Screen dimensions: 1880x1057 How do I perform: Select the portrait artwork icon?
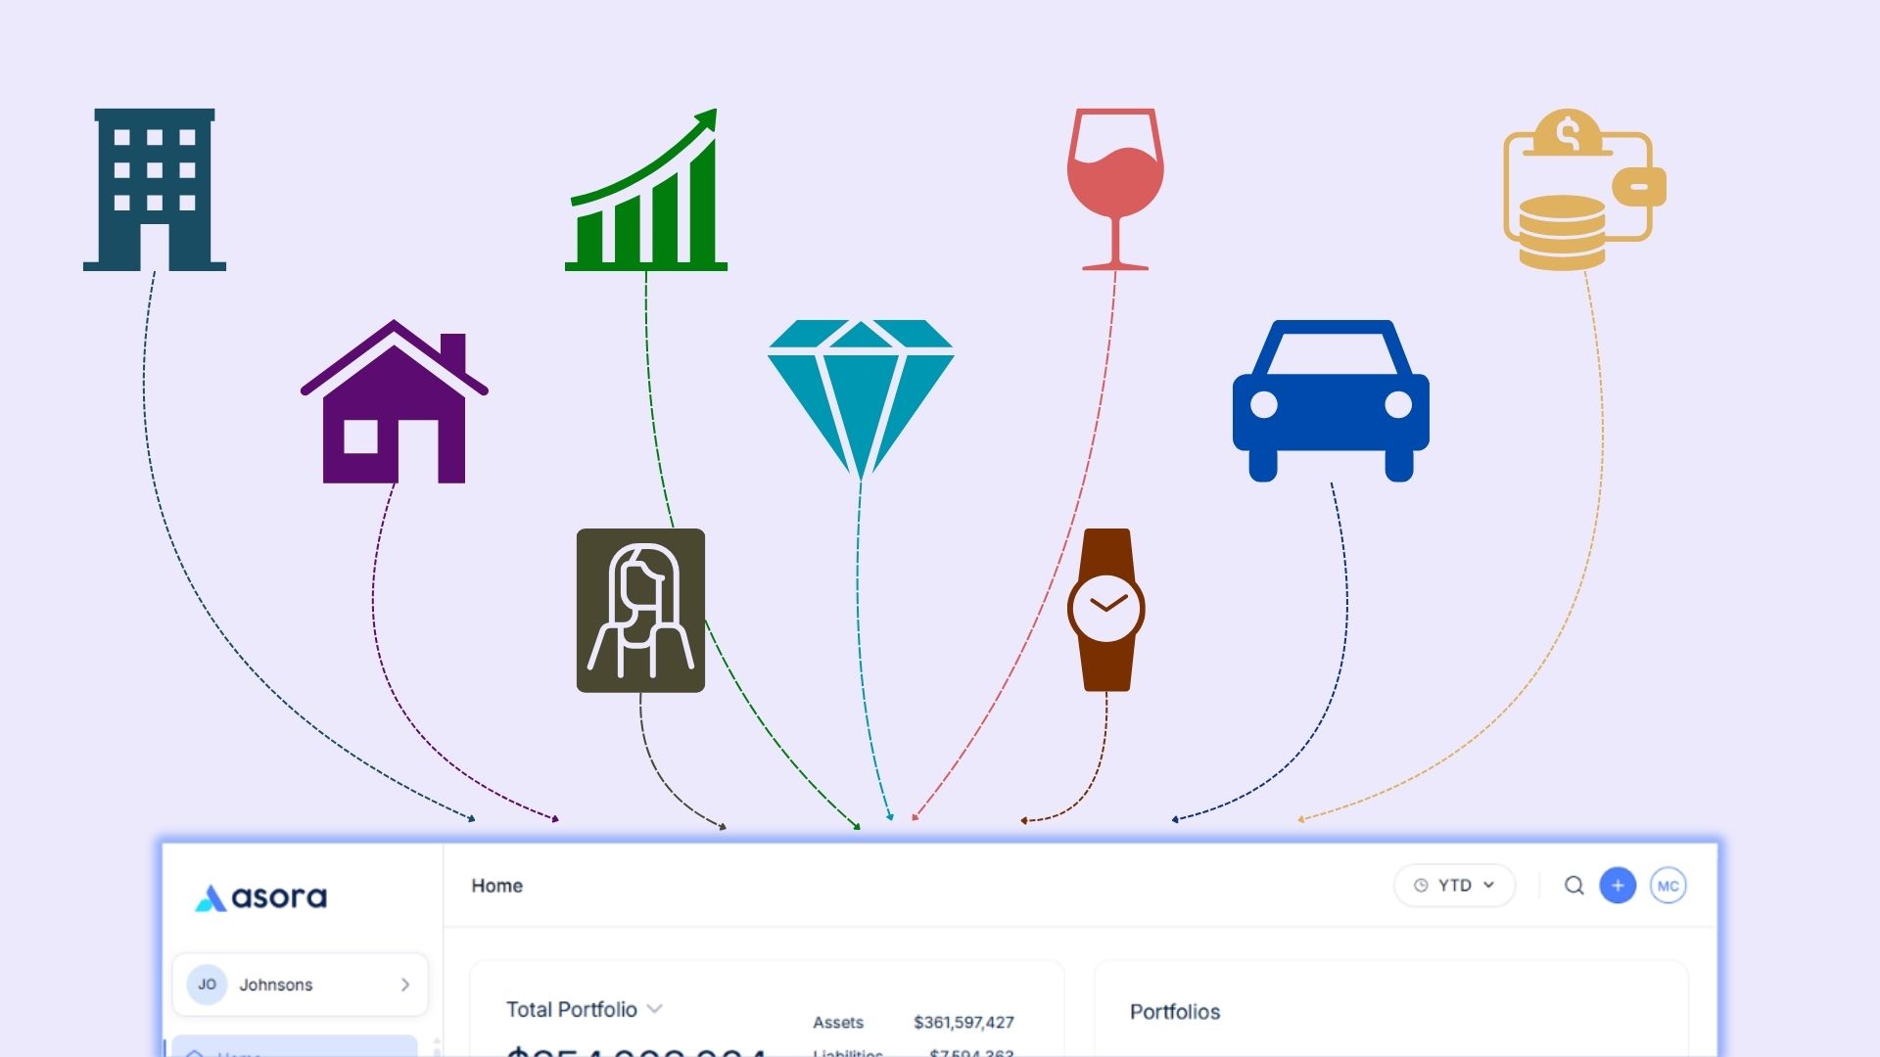coord(640,610)
